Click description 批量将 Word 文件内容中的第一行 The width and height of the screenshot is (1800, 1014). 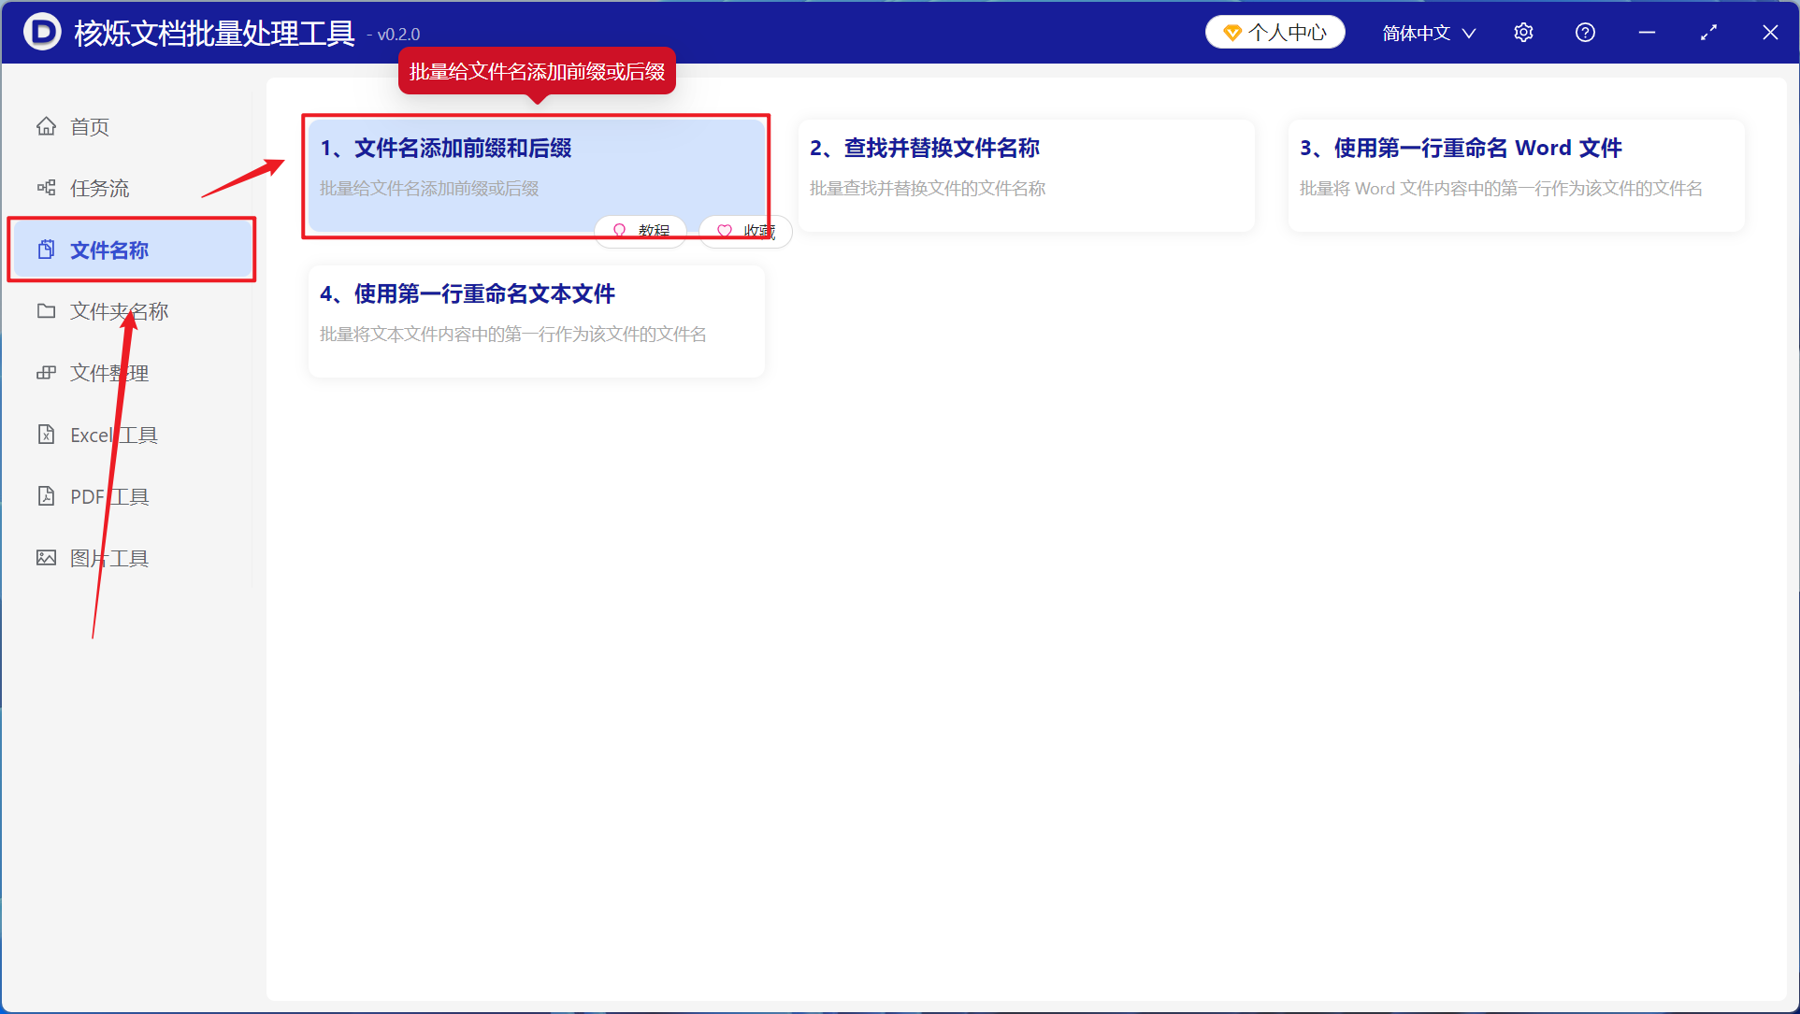(1500, 188)
